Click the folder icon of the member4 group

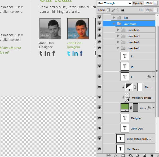pyautogui.click(x=123, y=30)
